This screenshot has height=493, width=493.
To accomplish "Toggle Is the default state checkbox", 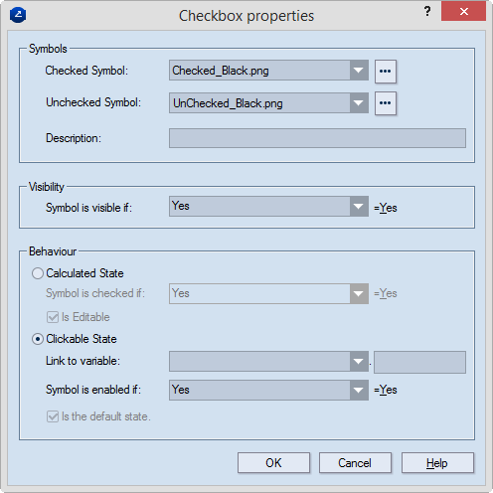I will click(53, 416).
